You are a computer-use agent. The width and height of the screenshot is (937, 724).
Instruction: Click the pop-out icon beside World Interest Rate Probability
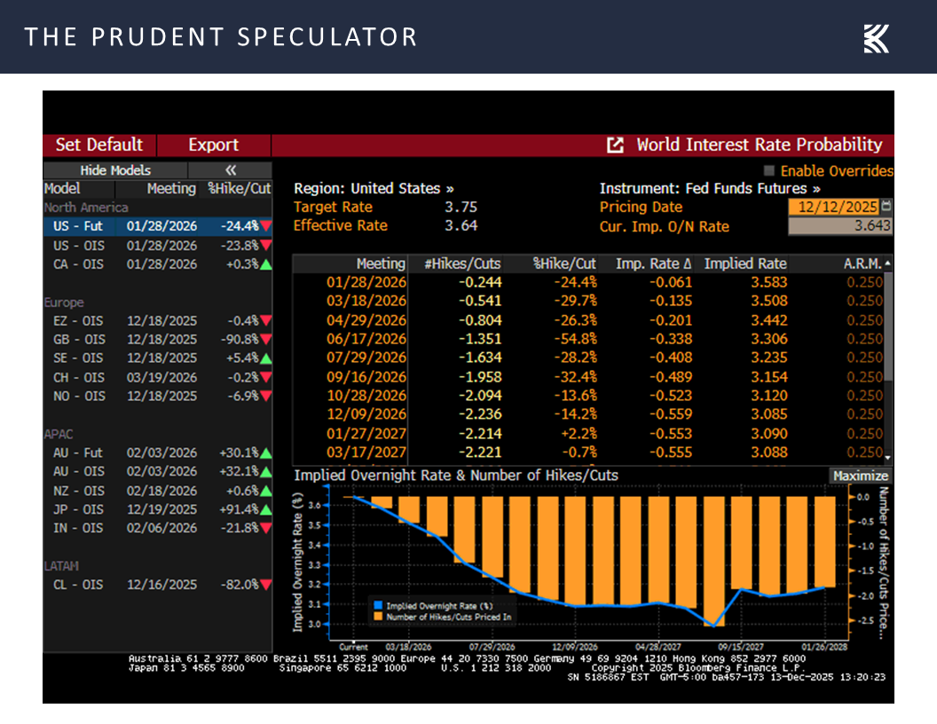[614, 145]
